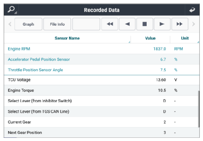Viewport: 203px width, 141px height.
Task: Open the File Info button
Action: pyautogui.click(x=57, y=24)
